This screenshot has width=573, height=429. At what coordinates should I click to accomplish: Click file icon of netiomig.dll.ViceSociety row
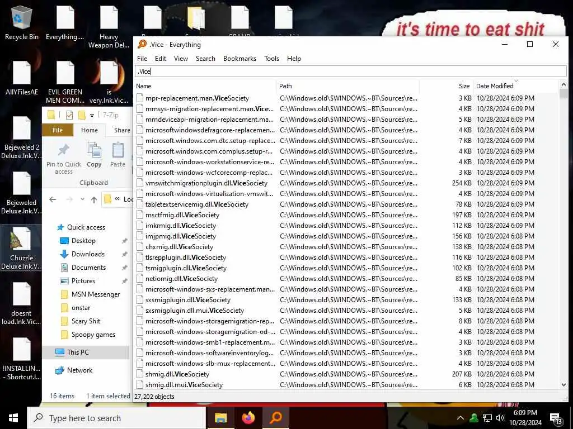pyautogui.click(x=139, y=279)
